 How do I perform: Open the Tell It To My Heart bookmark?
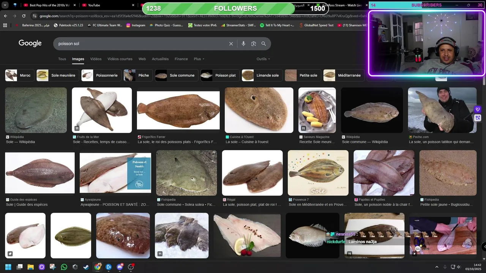tap(277, 25)
